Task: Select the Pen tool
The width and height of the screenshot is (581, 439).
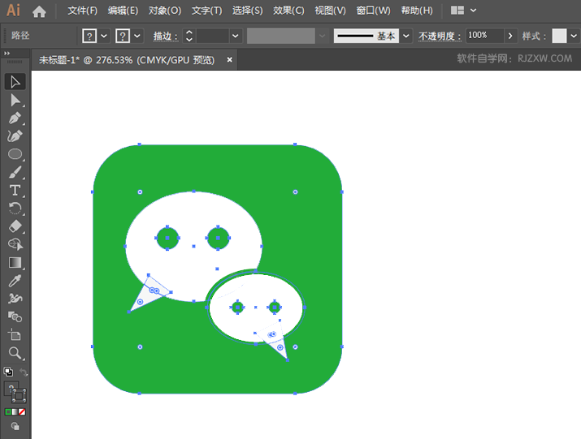Action: 15,118
